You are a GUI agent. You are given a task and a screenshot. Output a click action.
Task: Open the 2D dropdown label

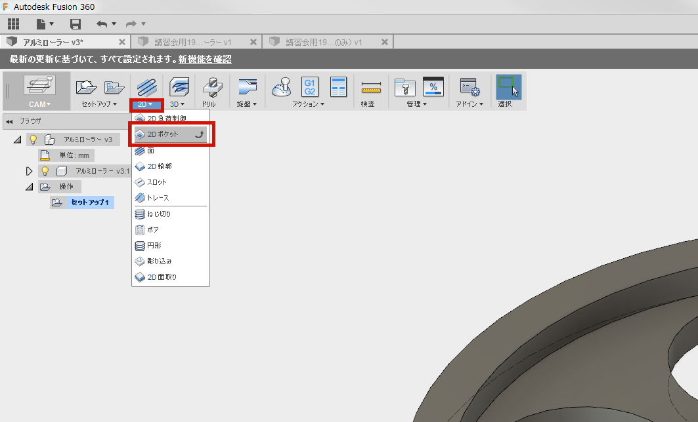[x=145, y=104]
